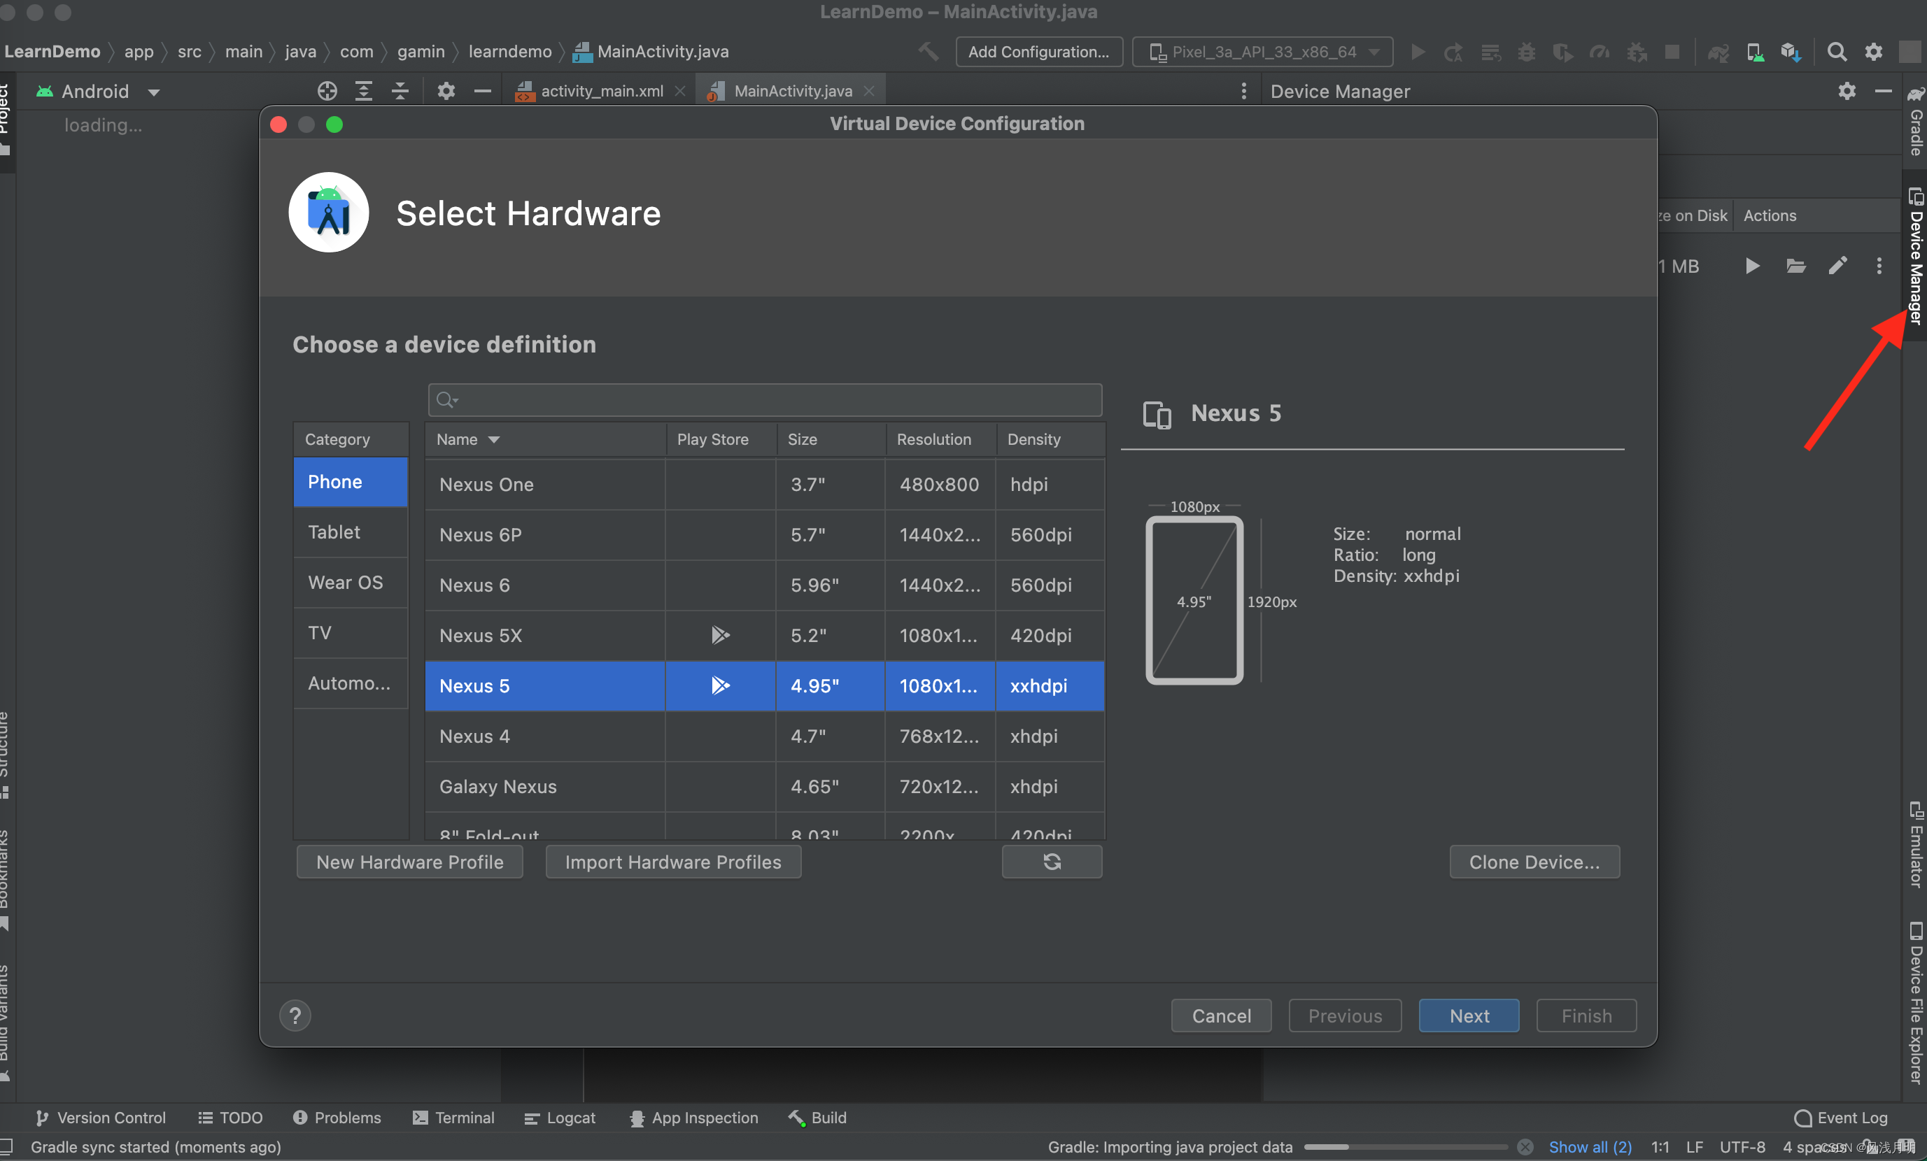Open the Terminal tool window
The image size is (1927, 1161).
click(453, 1117)
